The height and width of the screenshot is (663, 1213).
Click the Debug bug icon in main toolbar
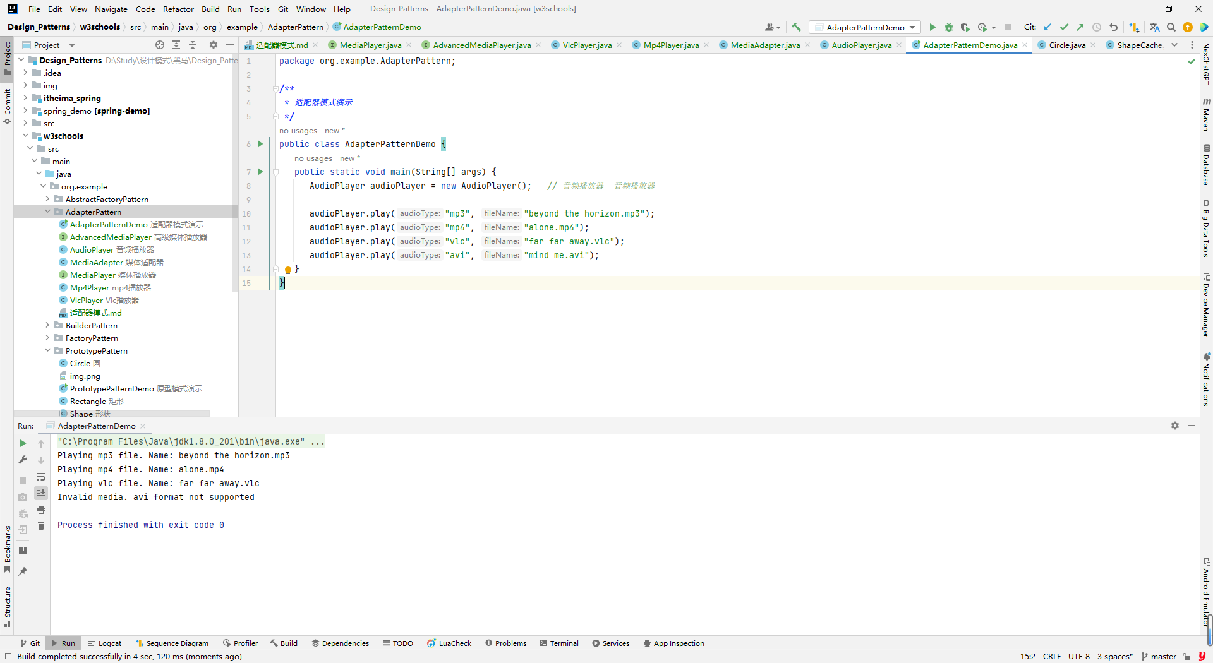tap(948, 27)
